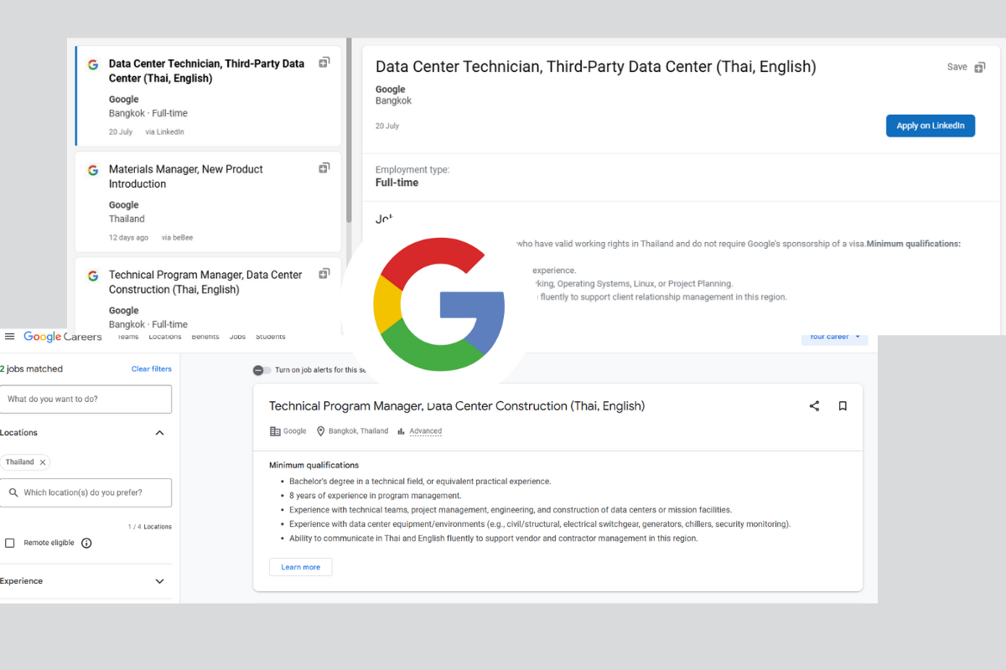The height and width of the screenshot is (670, 1006).
Task: Save the Technical Program Manager list card
Action: pyautogui.click(x=324, y=273)
